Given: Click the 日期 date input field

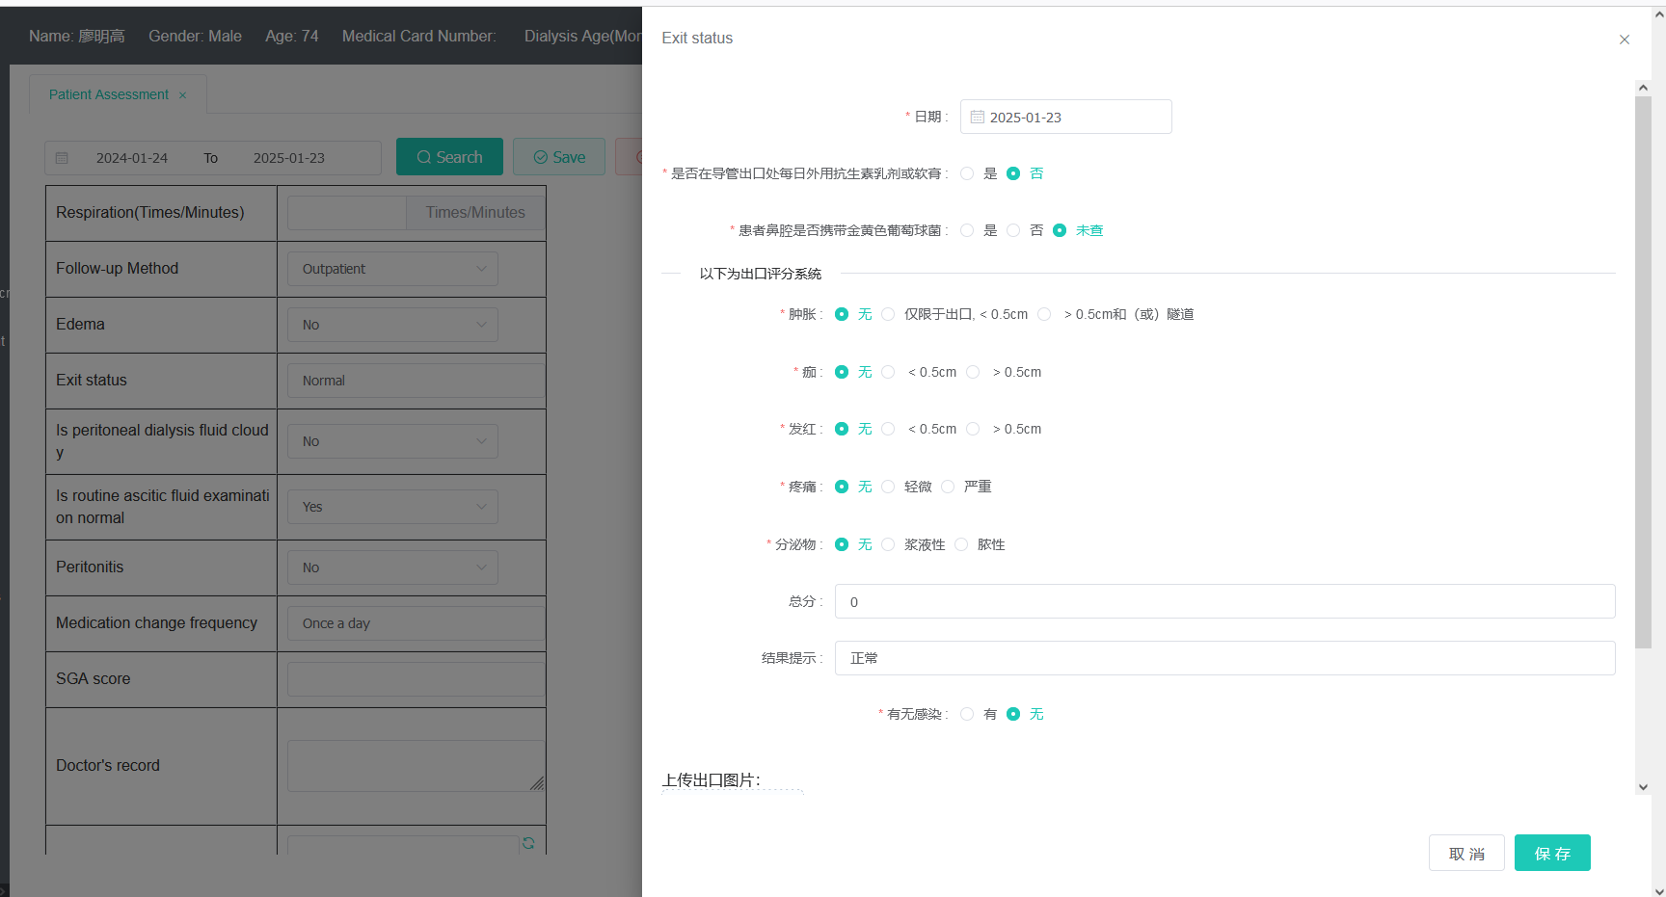Looking at the screenshot, I should pyautogui.click(x=1066, y=117).
